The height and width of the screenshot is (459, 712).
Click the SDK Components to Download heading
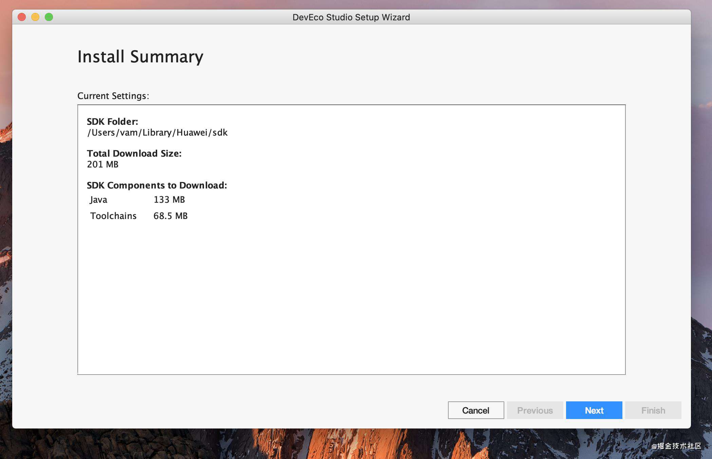(157, 185)
